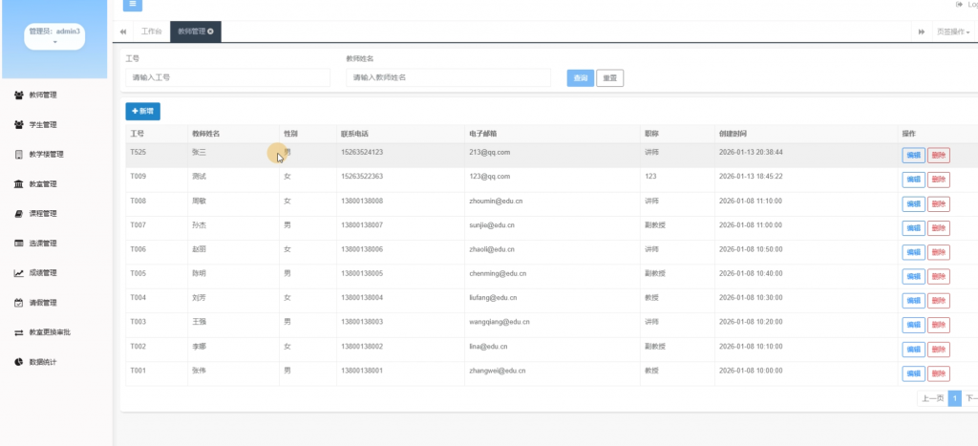Click the teacher management sidebar icon
The image size is (978, 446).
[19, 96]
